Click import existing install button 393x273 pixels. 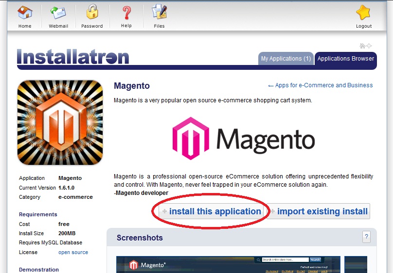(x=318, y=211)
